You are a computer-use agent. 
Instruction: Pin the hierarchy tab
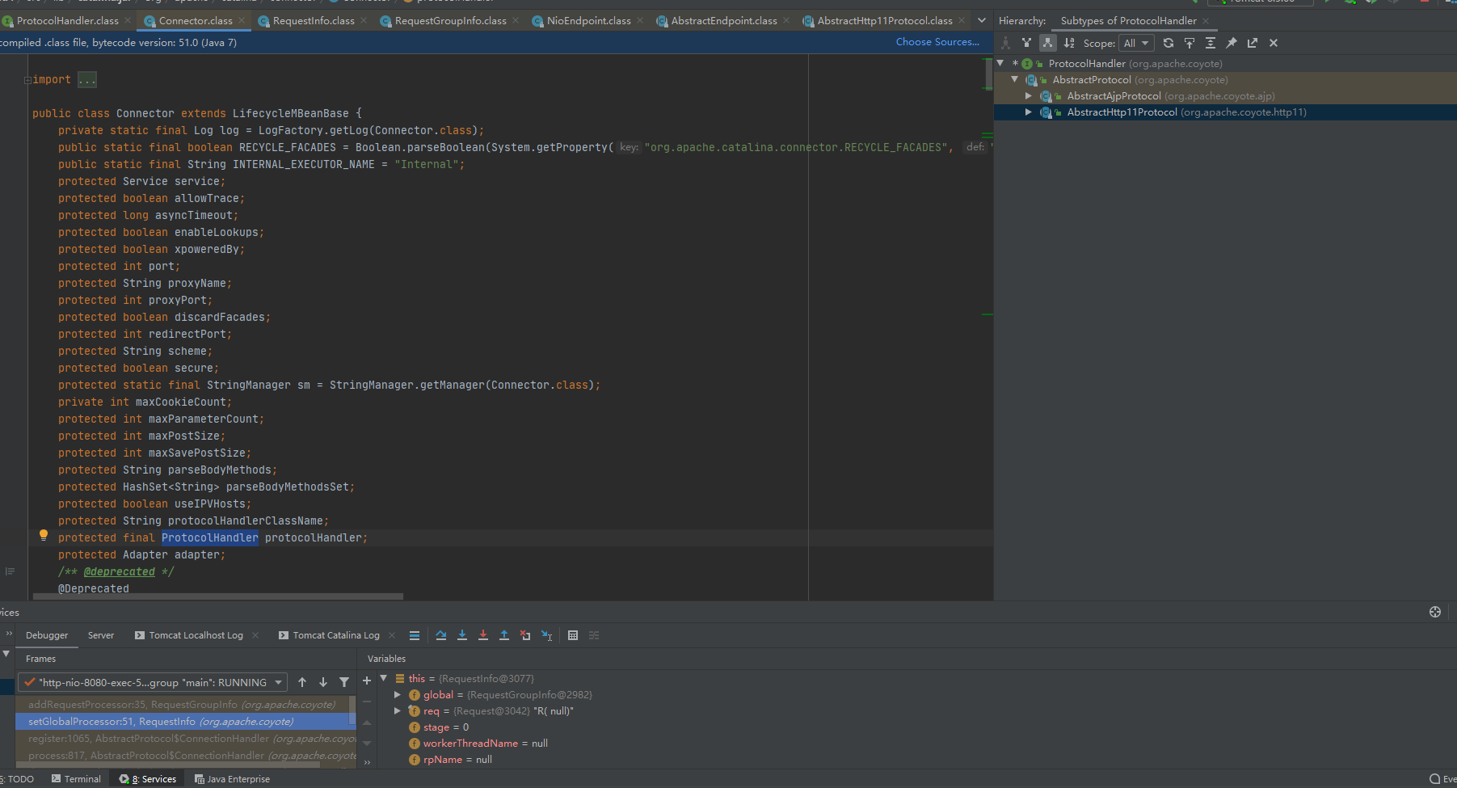click(x=1232, y=43)
